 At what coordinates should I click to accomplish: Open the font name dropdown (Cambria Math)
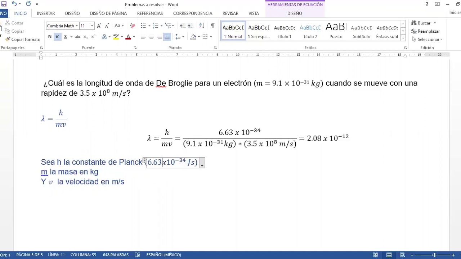(77, 26)
